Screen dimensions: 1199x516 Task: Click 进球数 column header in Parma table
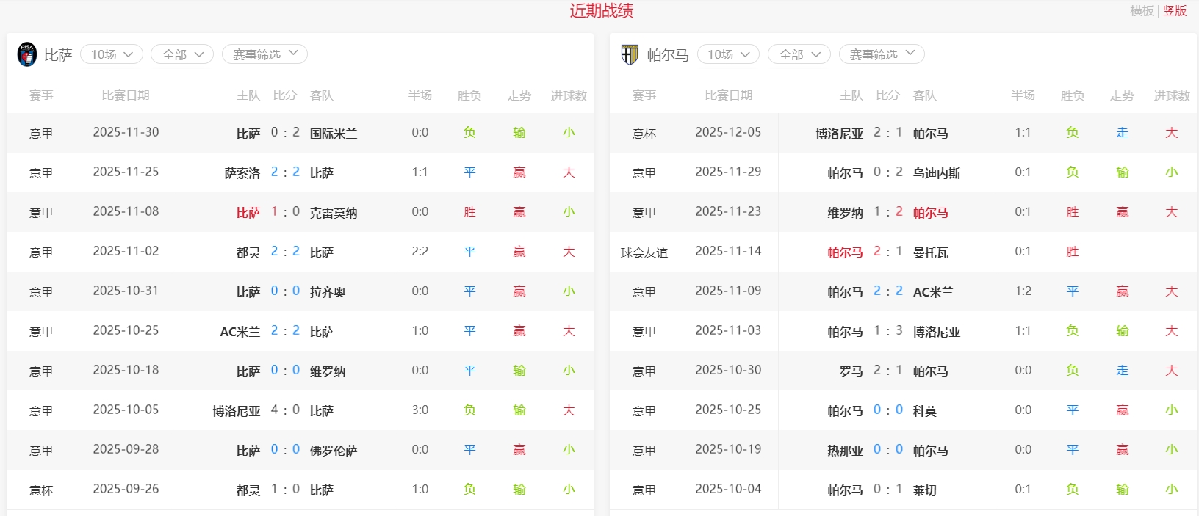point(1171,95)
